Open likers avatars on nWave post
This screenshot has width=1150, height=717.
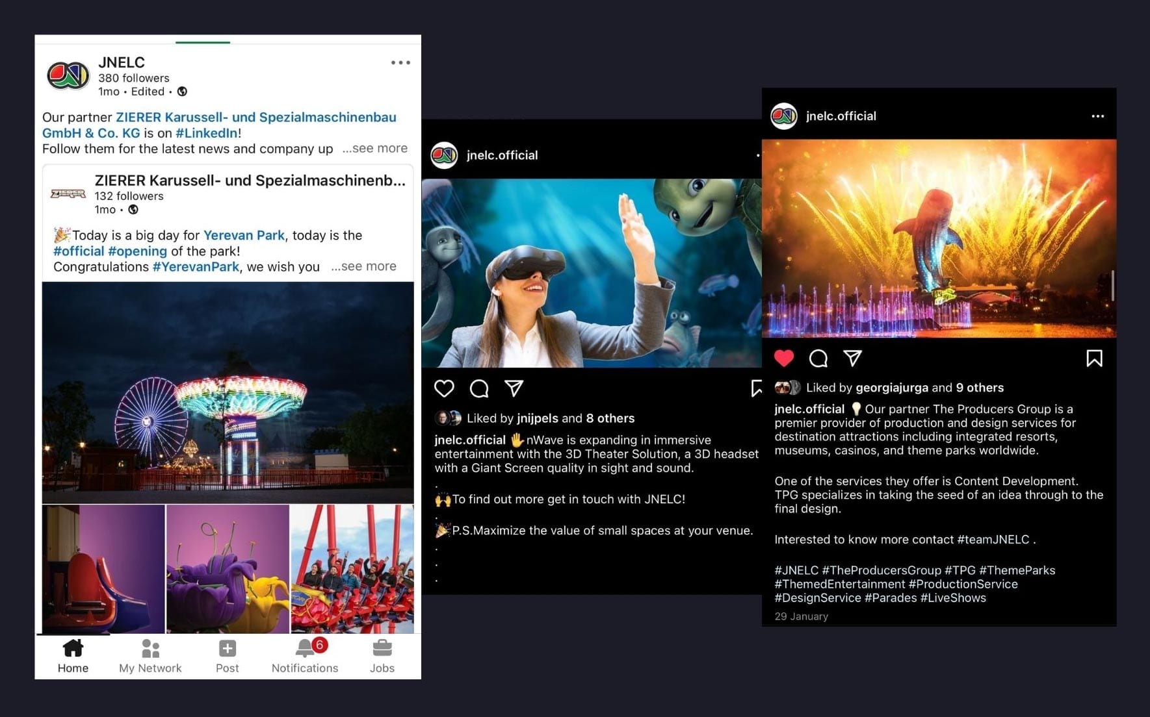448,418
